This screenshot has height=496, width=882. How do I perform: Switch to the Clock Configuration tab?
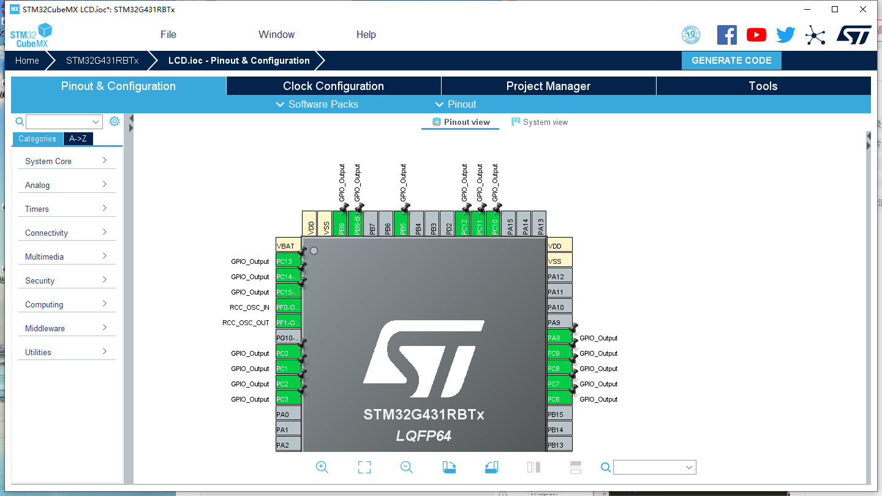coord(333,86)
